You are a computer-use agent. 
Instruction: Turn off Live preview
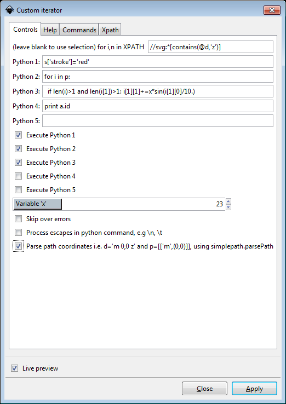click(x=14, y=368)
